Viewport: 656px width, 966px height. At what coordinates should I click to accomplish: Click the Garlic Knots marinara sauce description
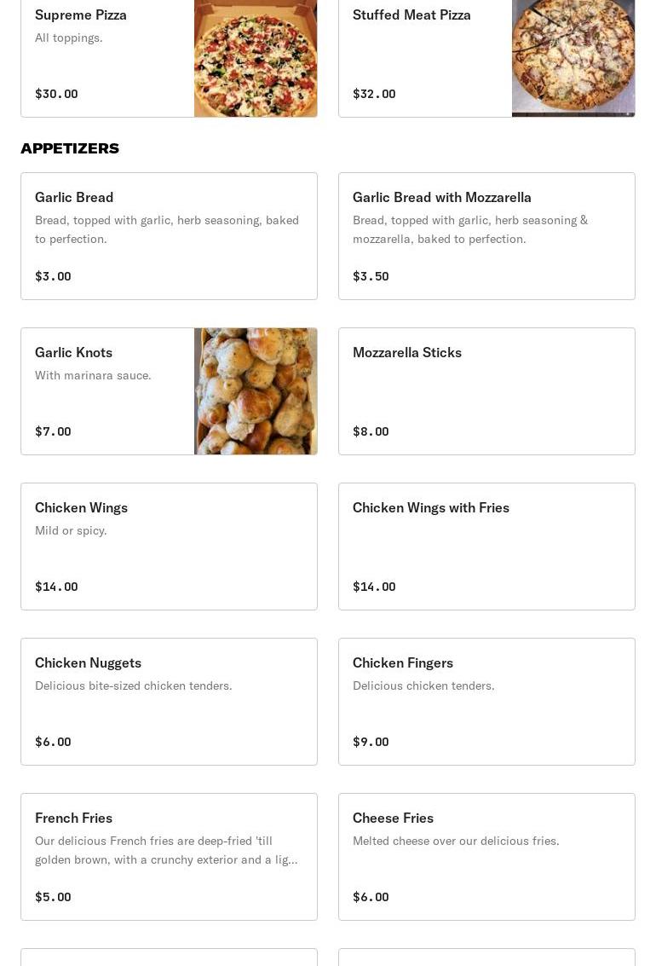pos(93,375)
